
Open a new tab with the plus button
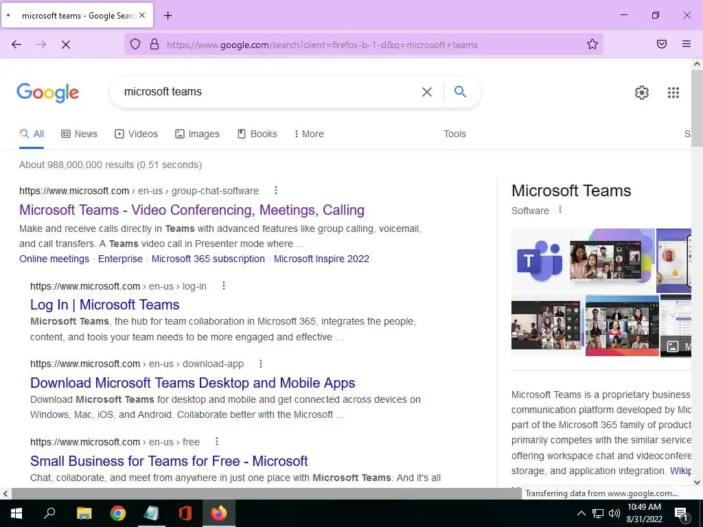coord(168,16)
